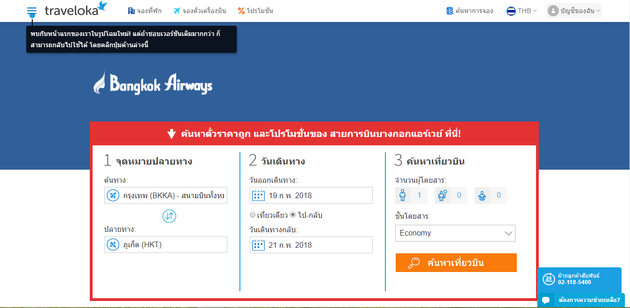Screen dimensions: 630x308
Task: Open the hamburger menu icon
Action: 32,10
